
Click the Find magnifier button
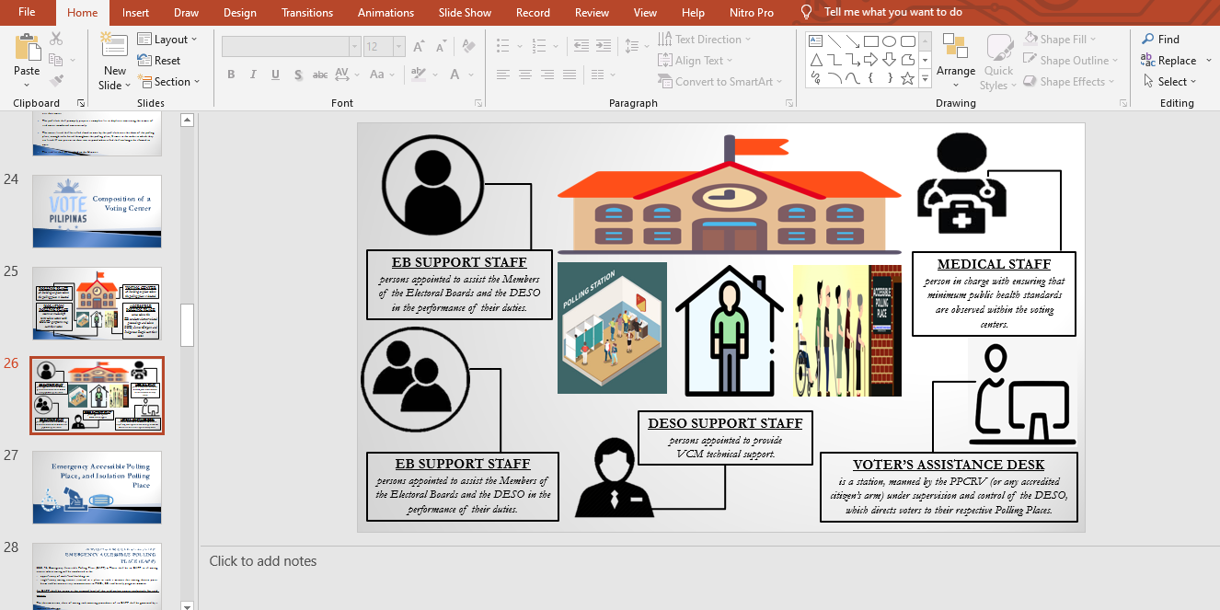1160,40
